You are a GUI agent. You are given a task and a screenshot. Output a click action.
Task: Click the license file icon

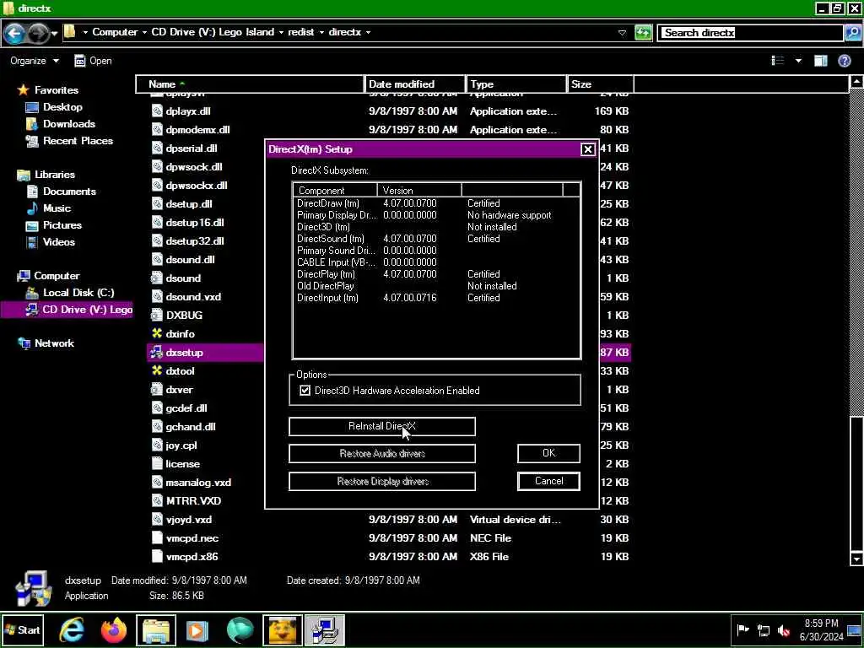click(x=157, y=463)
